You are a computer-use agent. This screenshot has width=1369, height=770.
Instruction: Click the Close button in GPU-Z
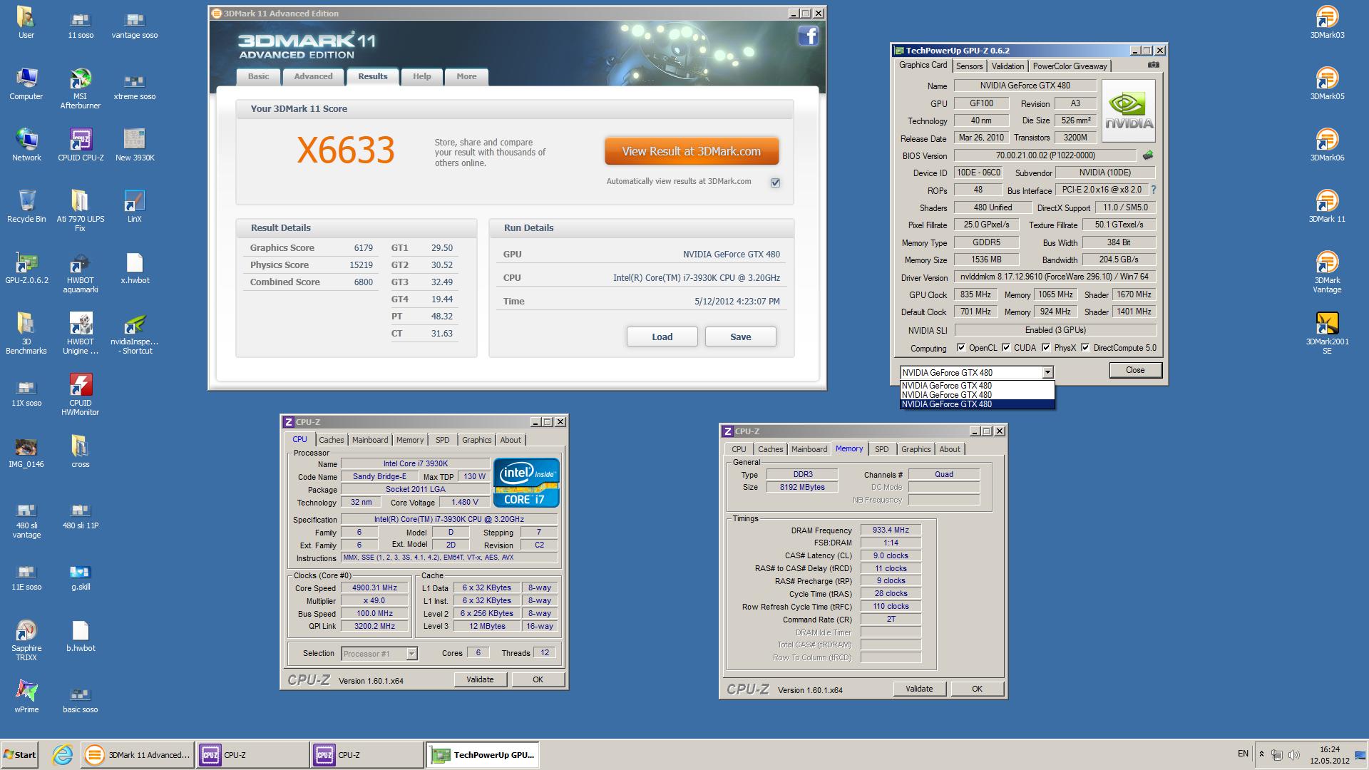pyautogui.click(x=1135, y=370)
